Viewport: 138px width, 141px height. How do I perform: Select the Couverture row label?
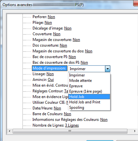[x=42, y=34]
